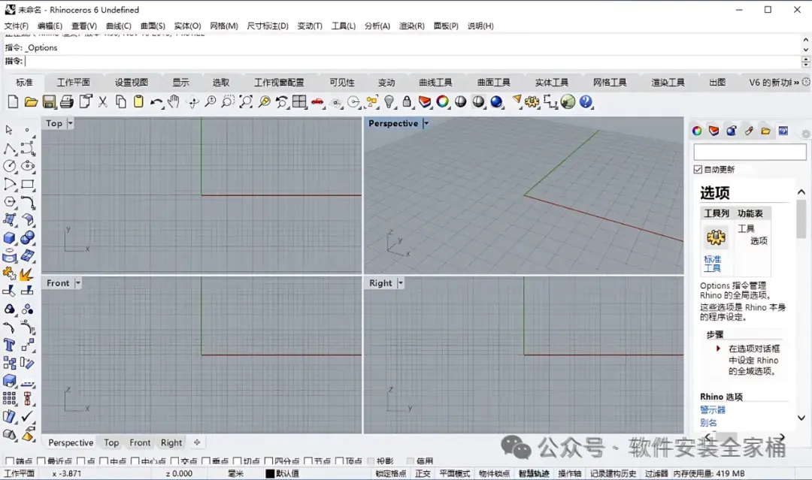This screenshot has height=480, width=812.
Task: Switch to the Front viewport tab at bottom
Action: coord(140,442)
